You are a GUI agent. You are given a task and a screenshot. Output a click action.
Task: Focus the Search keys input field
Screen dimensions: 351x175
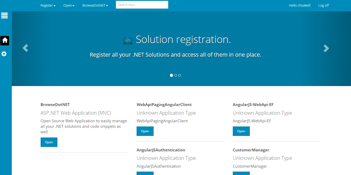(142, 5)
